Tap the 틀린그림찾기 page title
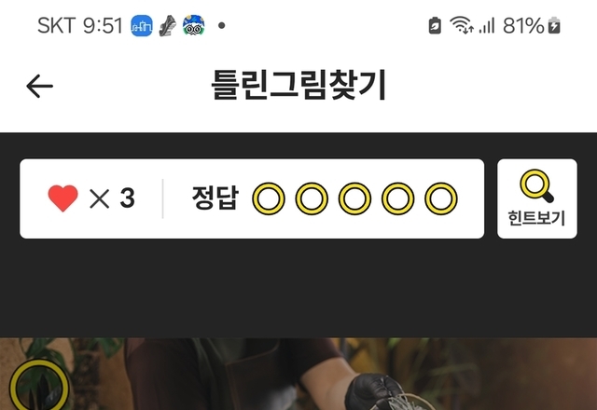Image resolution: width=597 pixels, height=410 pixels. (x=298, y=85)
